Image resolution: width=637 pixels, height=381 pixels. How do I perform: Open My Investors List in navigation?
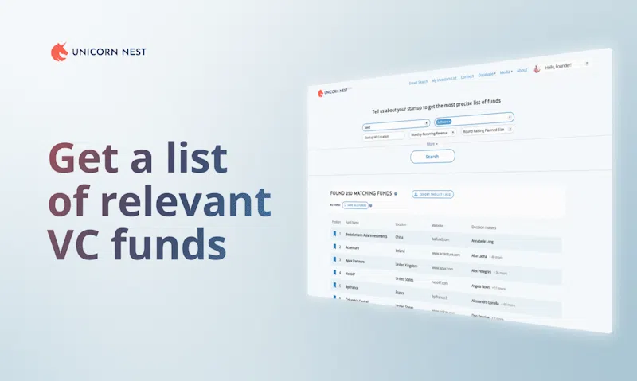click(x=444, y=79)
